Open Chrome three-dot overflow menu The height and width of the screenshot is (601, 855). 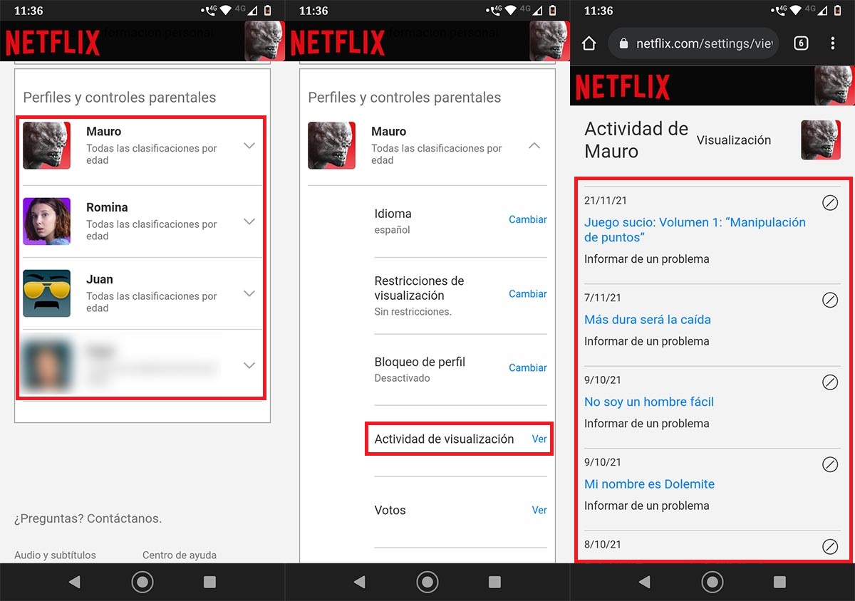(x=832, y=43)
